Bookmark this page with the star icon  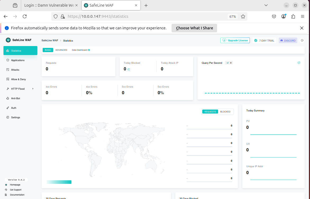[x=243, y=16]
